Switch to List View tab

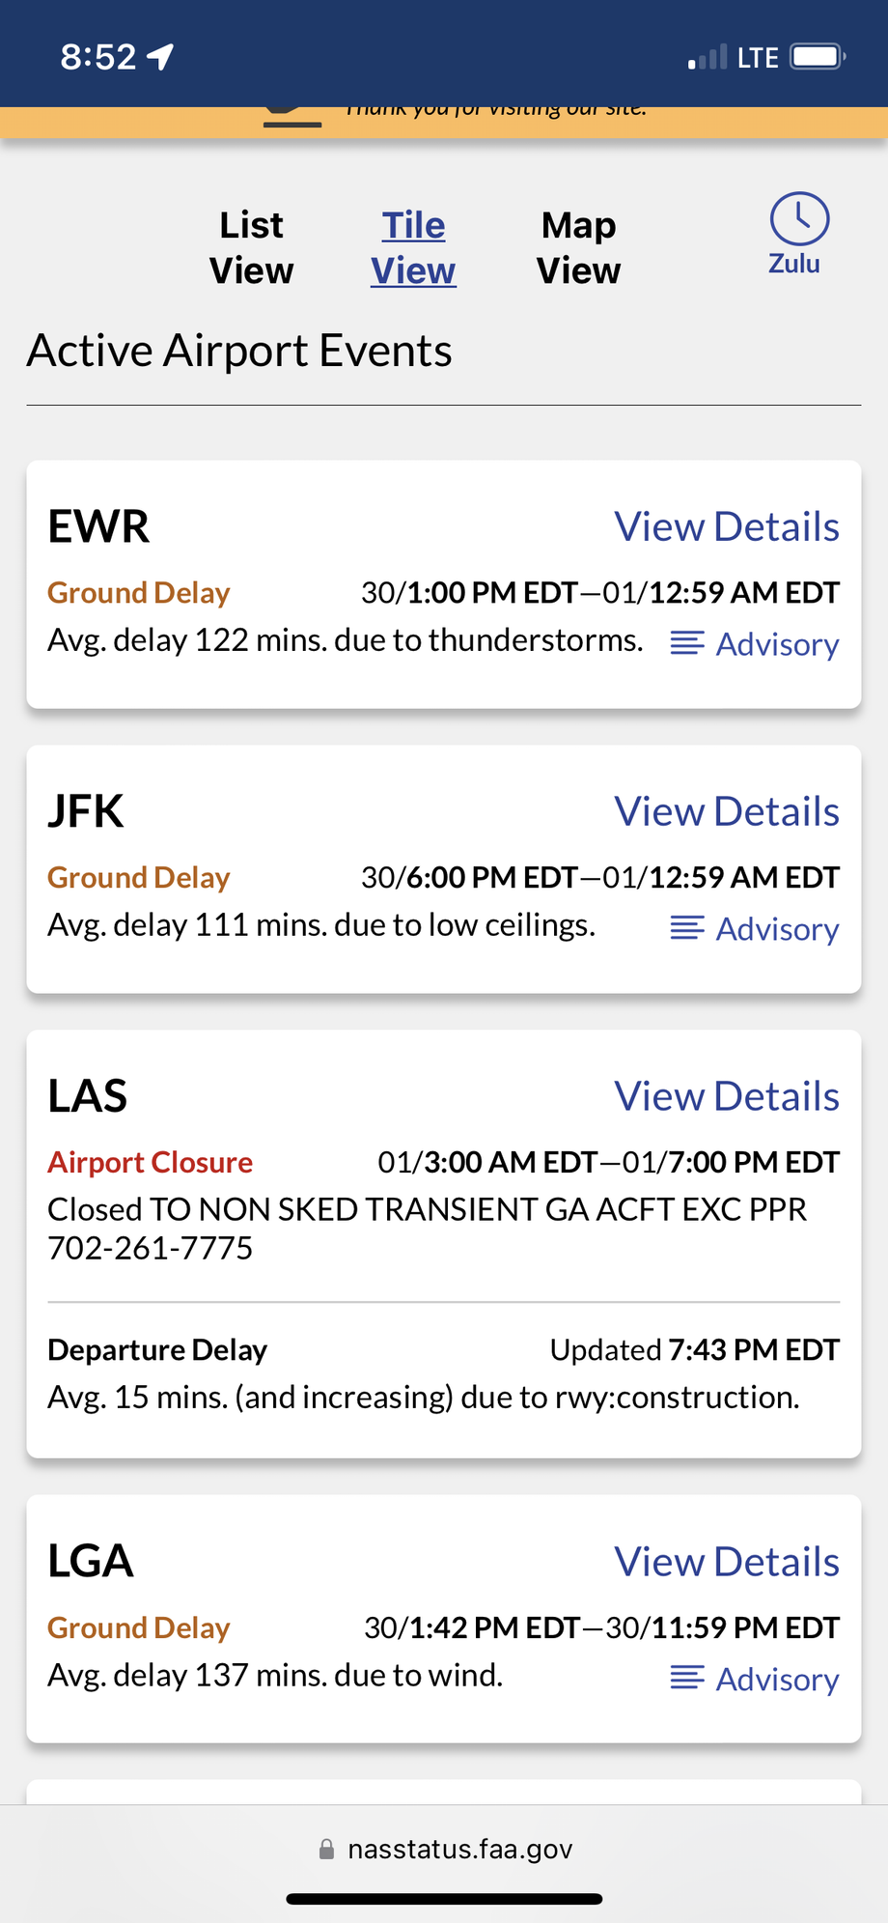[x=251, y=248]
